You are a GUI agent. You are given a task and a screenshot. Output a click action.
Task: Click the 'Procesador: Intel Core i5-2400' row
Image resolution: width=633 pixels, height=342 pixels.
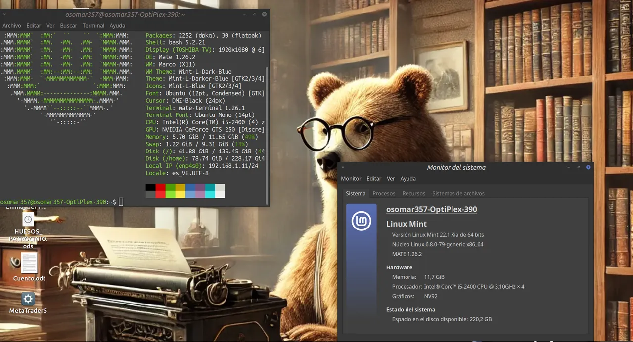[x=458, y=286]
